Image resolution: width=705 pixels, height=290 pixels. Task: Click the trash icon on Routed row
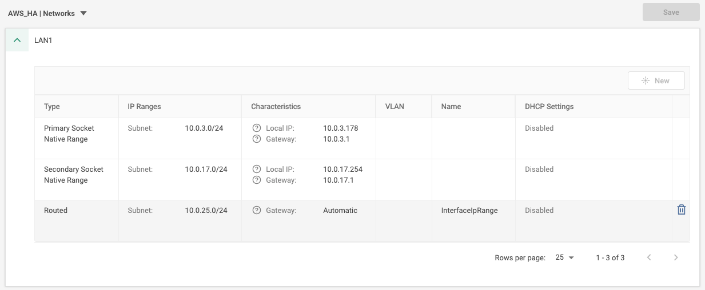(681, 210)
